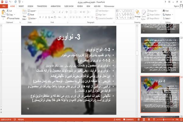Select slide 14 thumbnail
The height and width of the screenshot is (122, 183).
160,94
